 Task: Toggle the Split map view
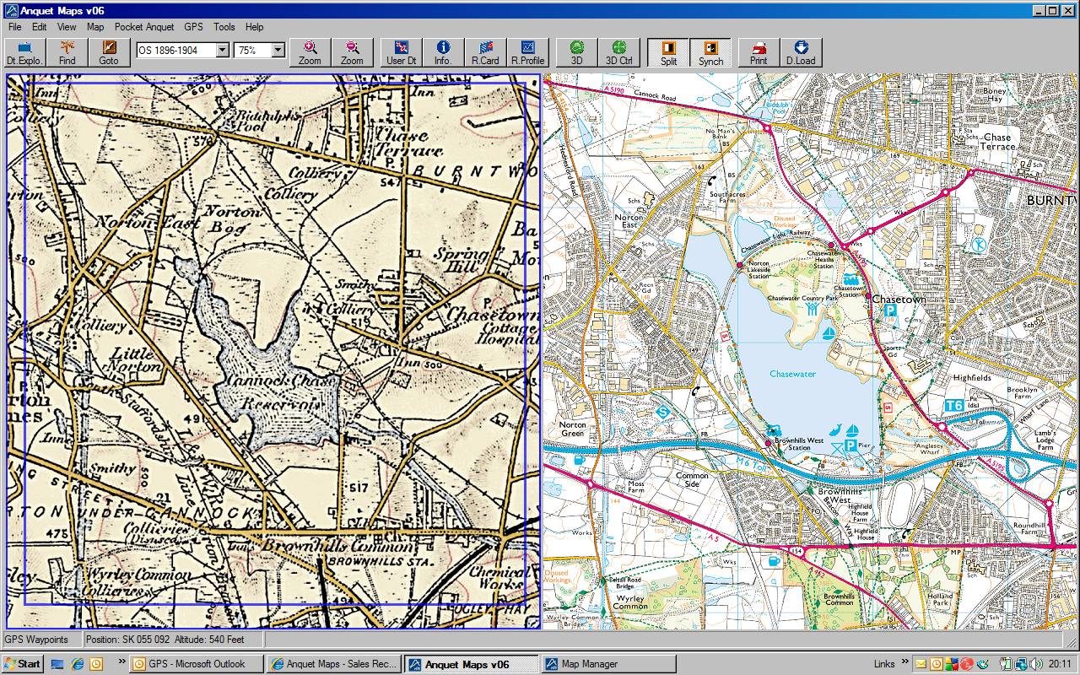[668, 52]
